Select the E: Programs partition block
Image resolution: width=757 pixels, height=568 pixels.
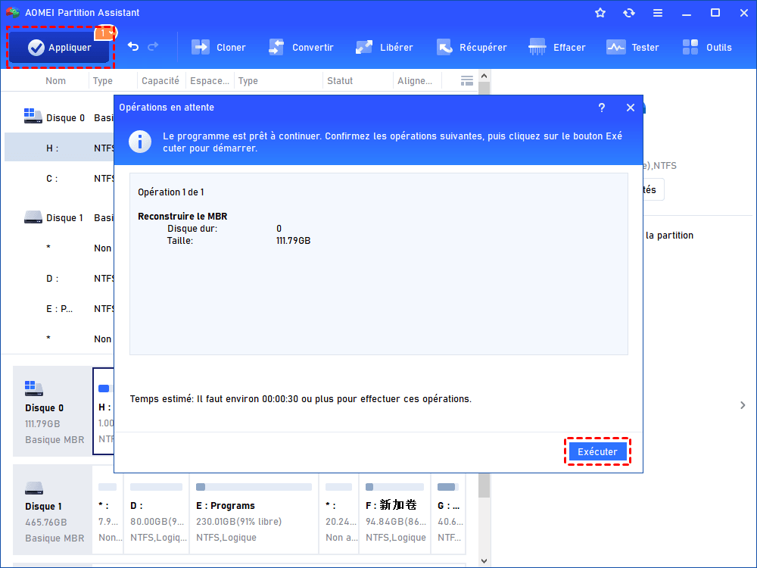pos(254,513)
